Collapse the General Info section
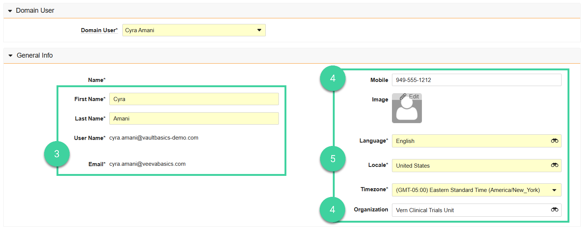 [10, 55]
